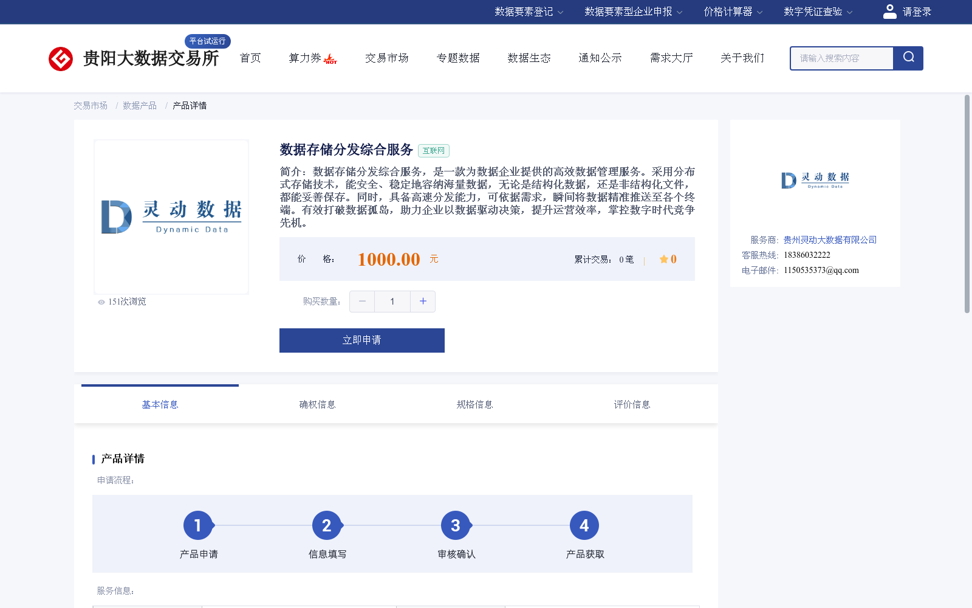Click the 立即申请 button
Viewport: 972px width, 608px height.
pyautogui.click(x=362, y=340)
